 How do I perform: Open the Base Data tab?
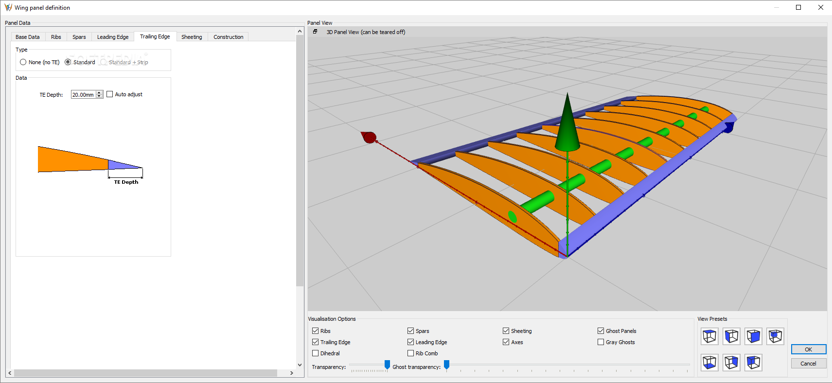(28, 37)
